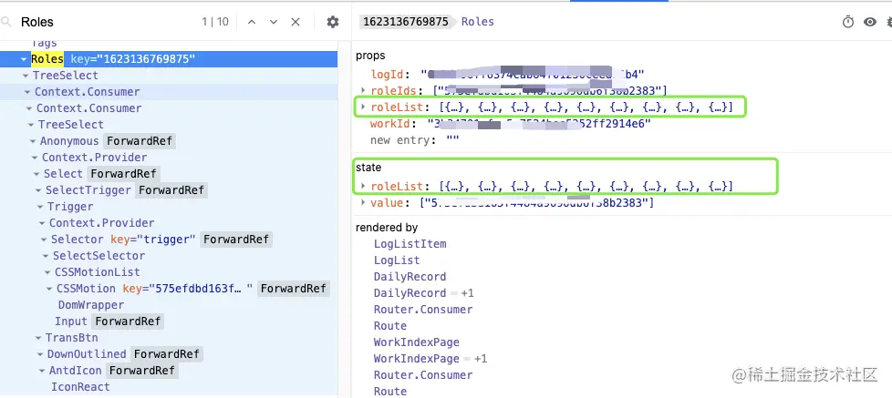The width and height of the screenshot is (892, 398).
Task: Collapse the Roles component node
Action: point(24,59)
